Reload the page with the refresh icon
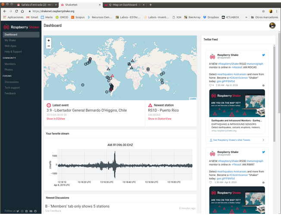The width and height of the screenshot is (281, 216). click(16, 11)
